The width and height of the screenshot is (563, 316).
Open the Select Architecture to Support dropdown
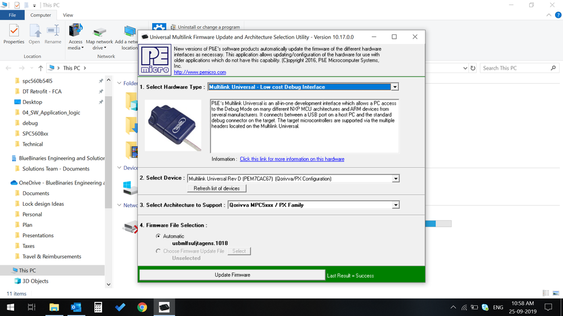[395, 205]
